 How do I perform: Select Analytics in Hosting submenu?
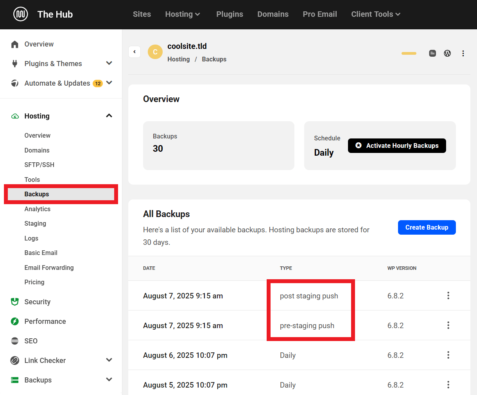click(37, 209)
